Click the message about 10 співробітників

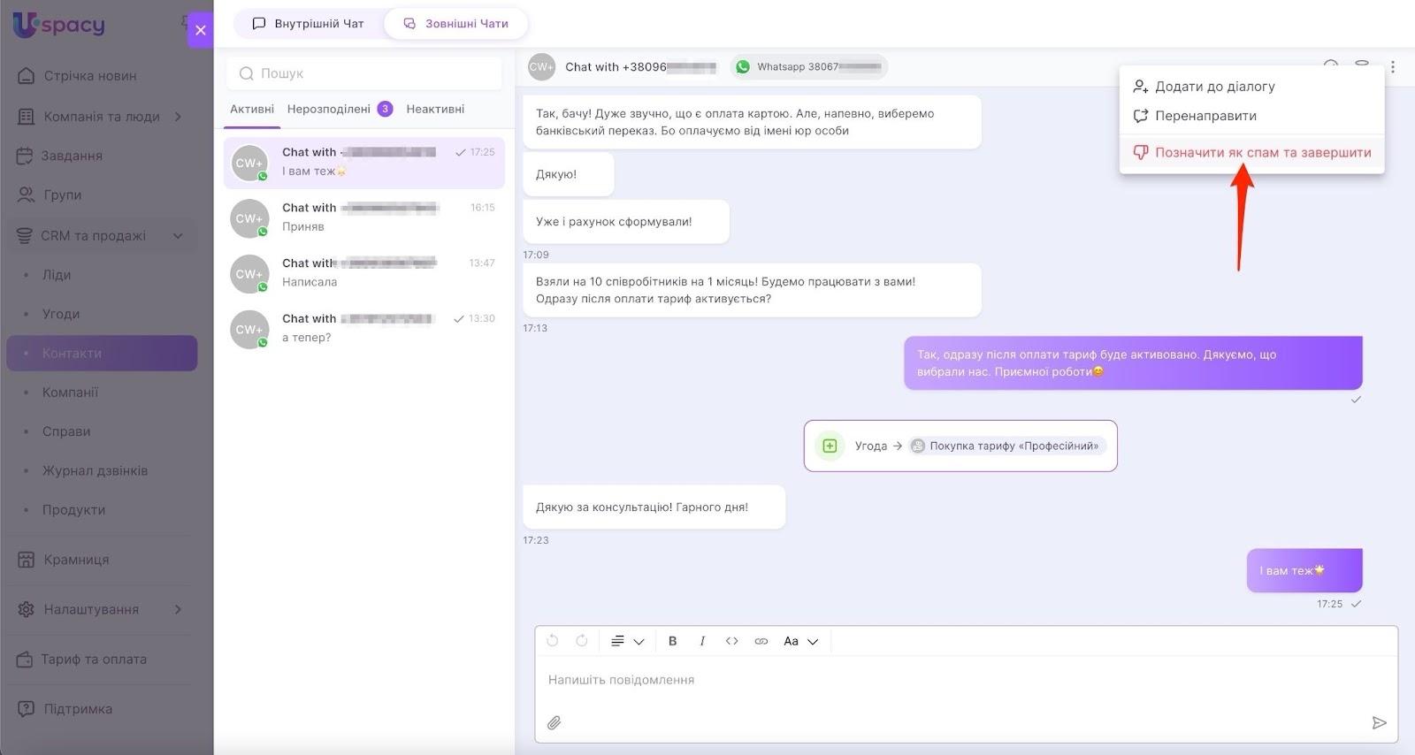pos(753,290)
